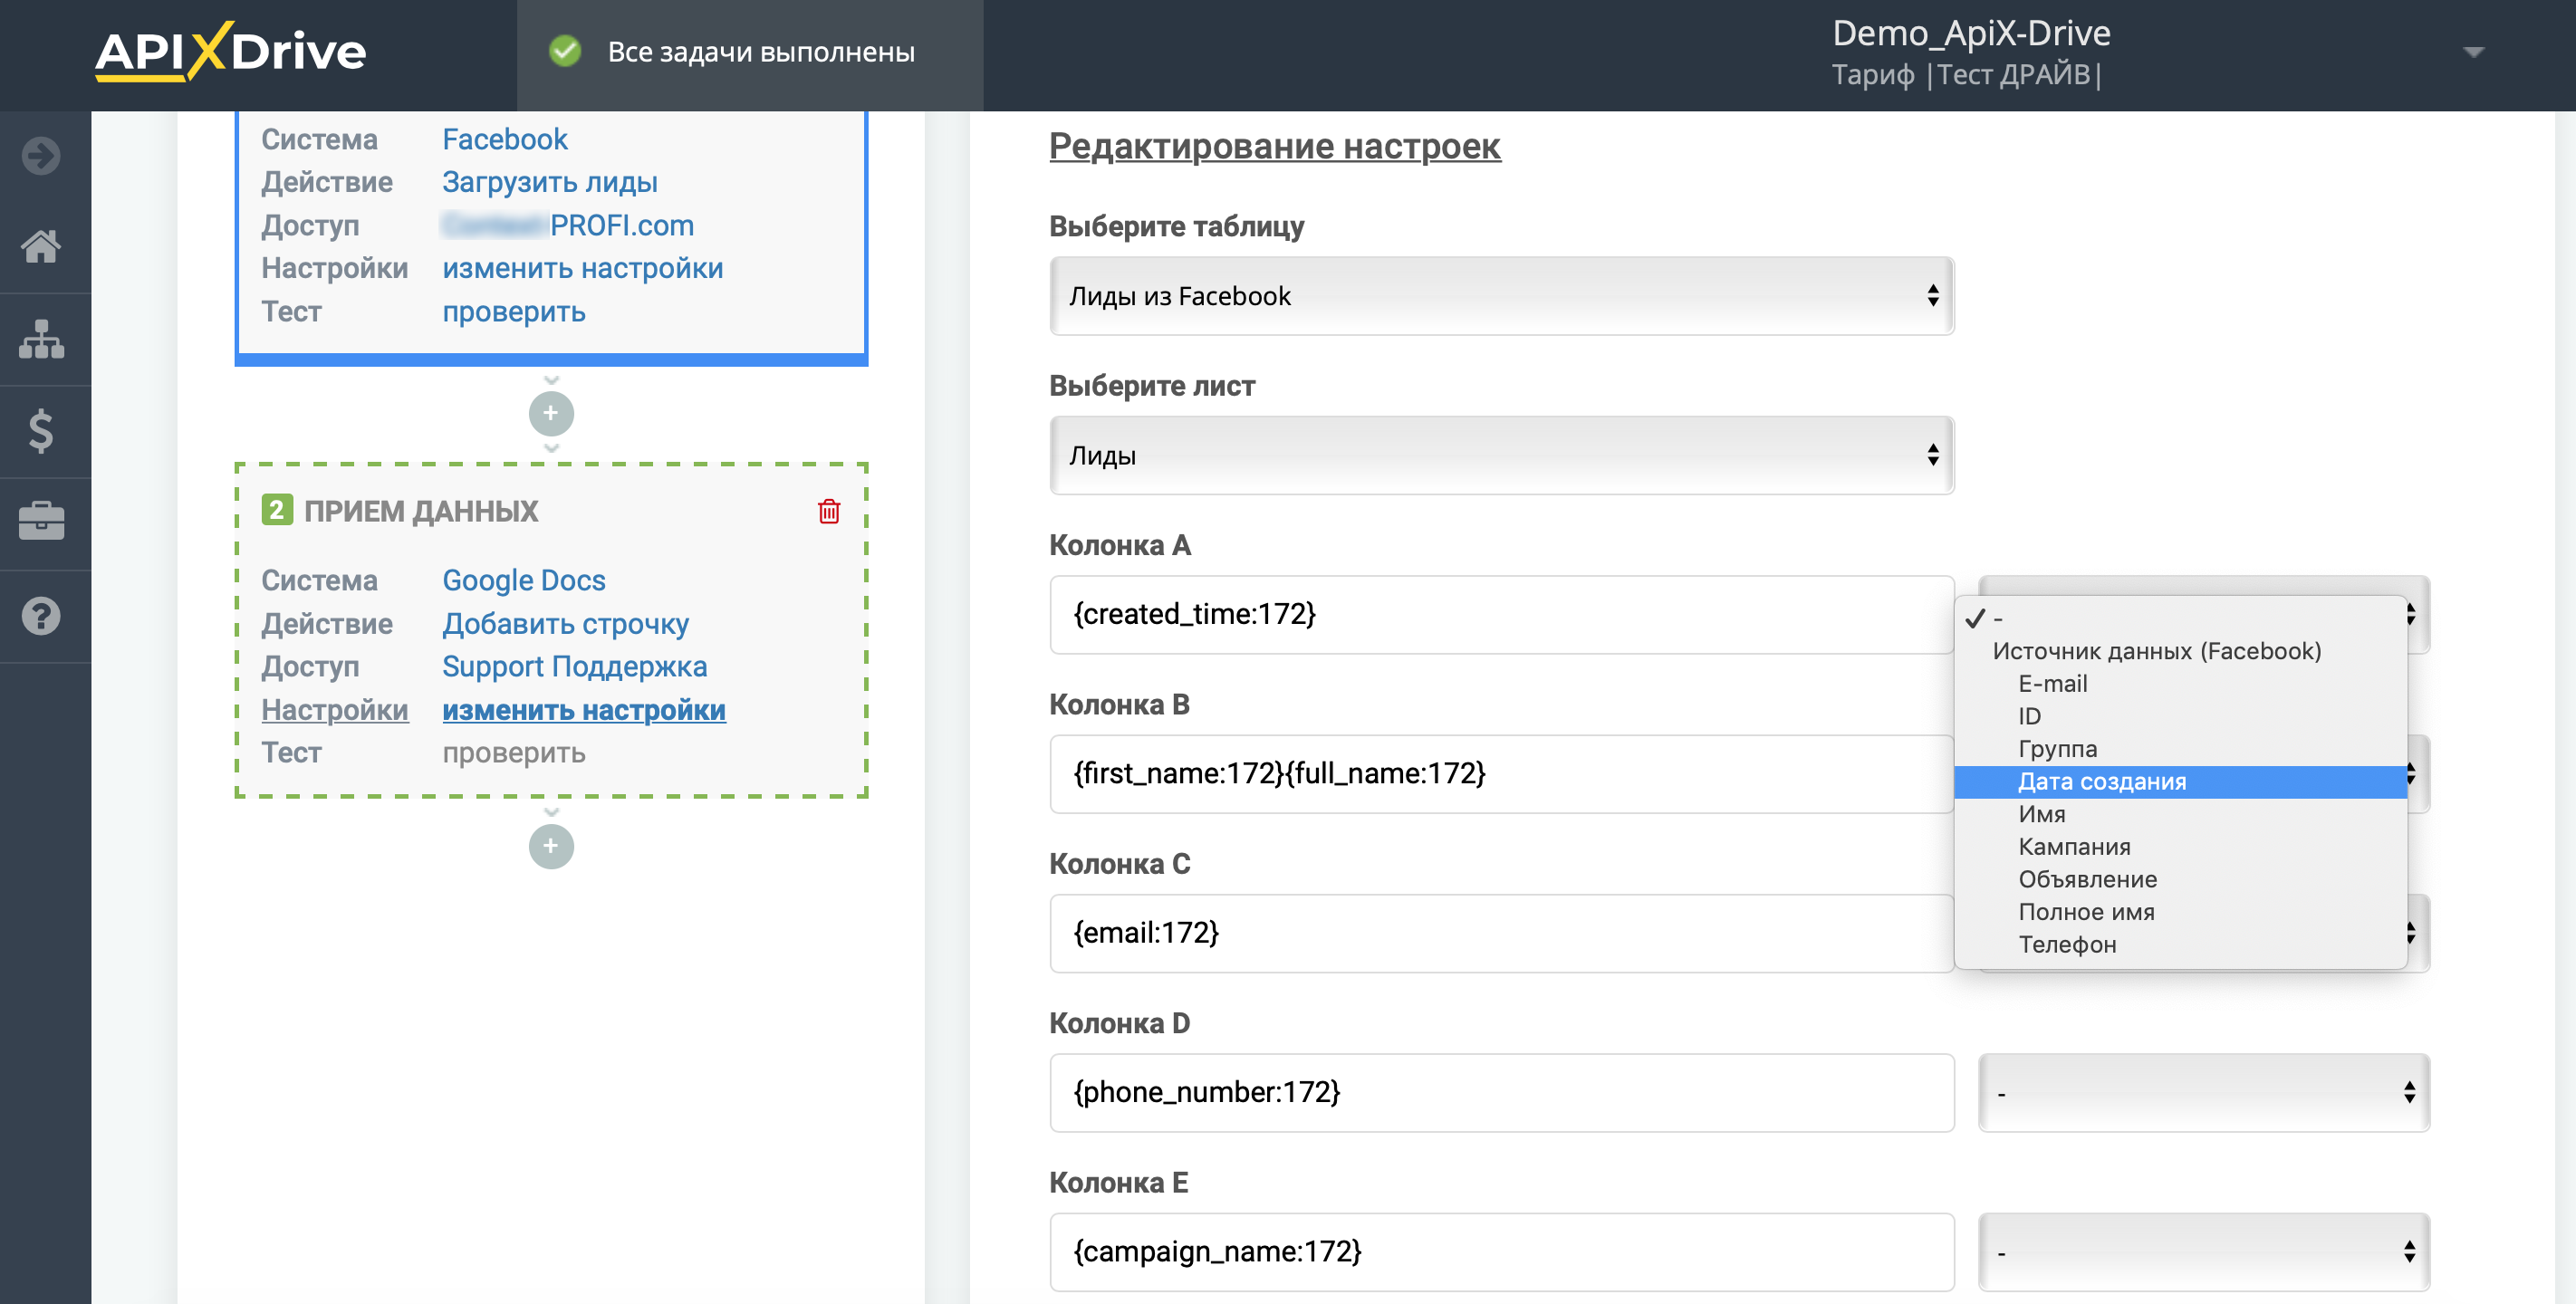Select the dash option in dropdown list
Screen dimensions: 2576x1304
coord(2180,619)
